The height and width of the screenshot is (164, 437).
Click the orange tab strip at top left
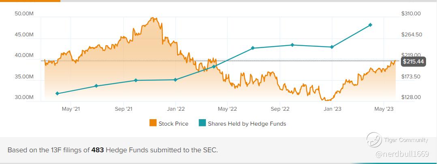pos(30,1)
